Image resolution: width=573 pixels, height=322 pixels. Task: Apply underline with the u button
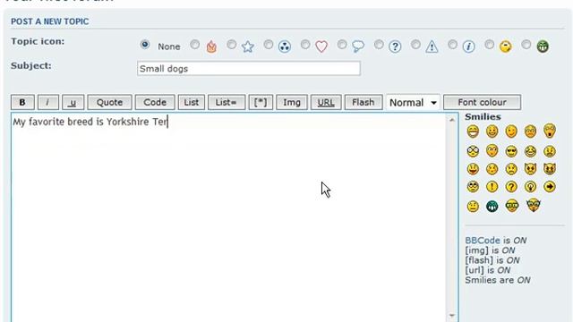73,102
